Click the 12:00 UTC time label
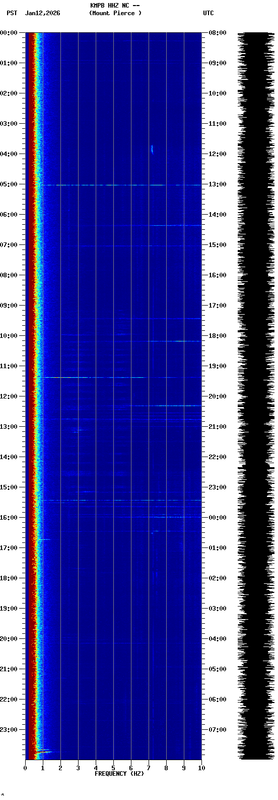The width and height of the screenshot is (278, 800). coord(218,154)
